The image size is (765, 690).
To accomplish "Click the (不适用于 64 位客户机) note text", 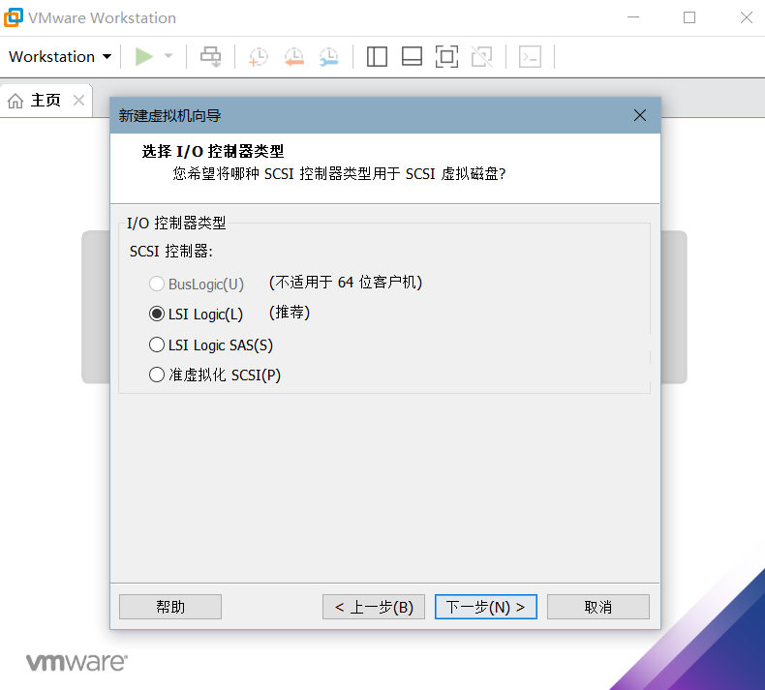I will [346, 282].
